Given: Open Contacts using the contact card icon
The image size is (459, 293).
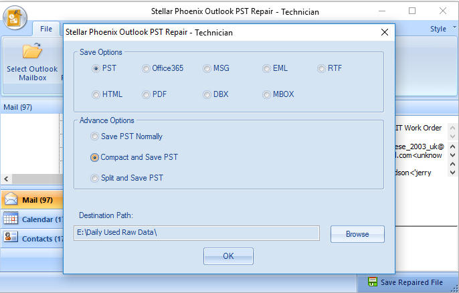Looking at the screenshot, I should coord(11,237).
